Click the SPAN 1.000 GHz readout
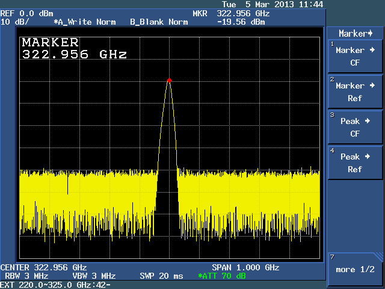385x289 pixels. tap(245, 267)
